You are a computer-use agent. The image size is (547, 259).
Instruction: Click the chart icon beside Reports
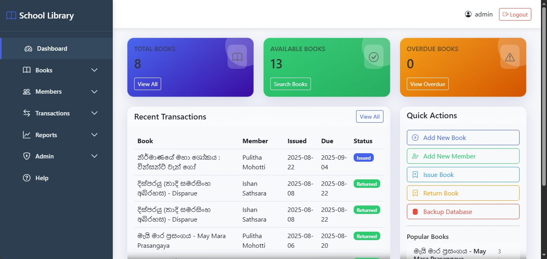(28, 135)
